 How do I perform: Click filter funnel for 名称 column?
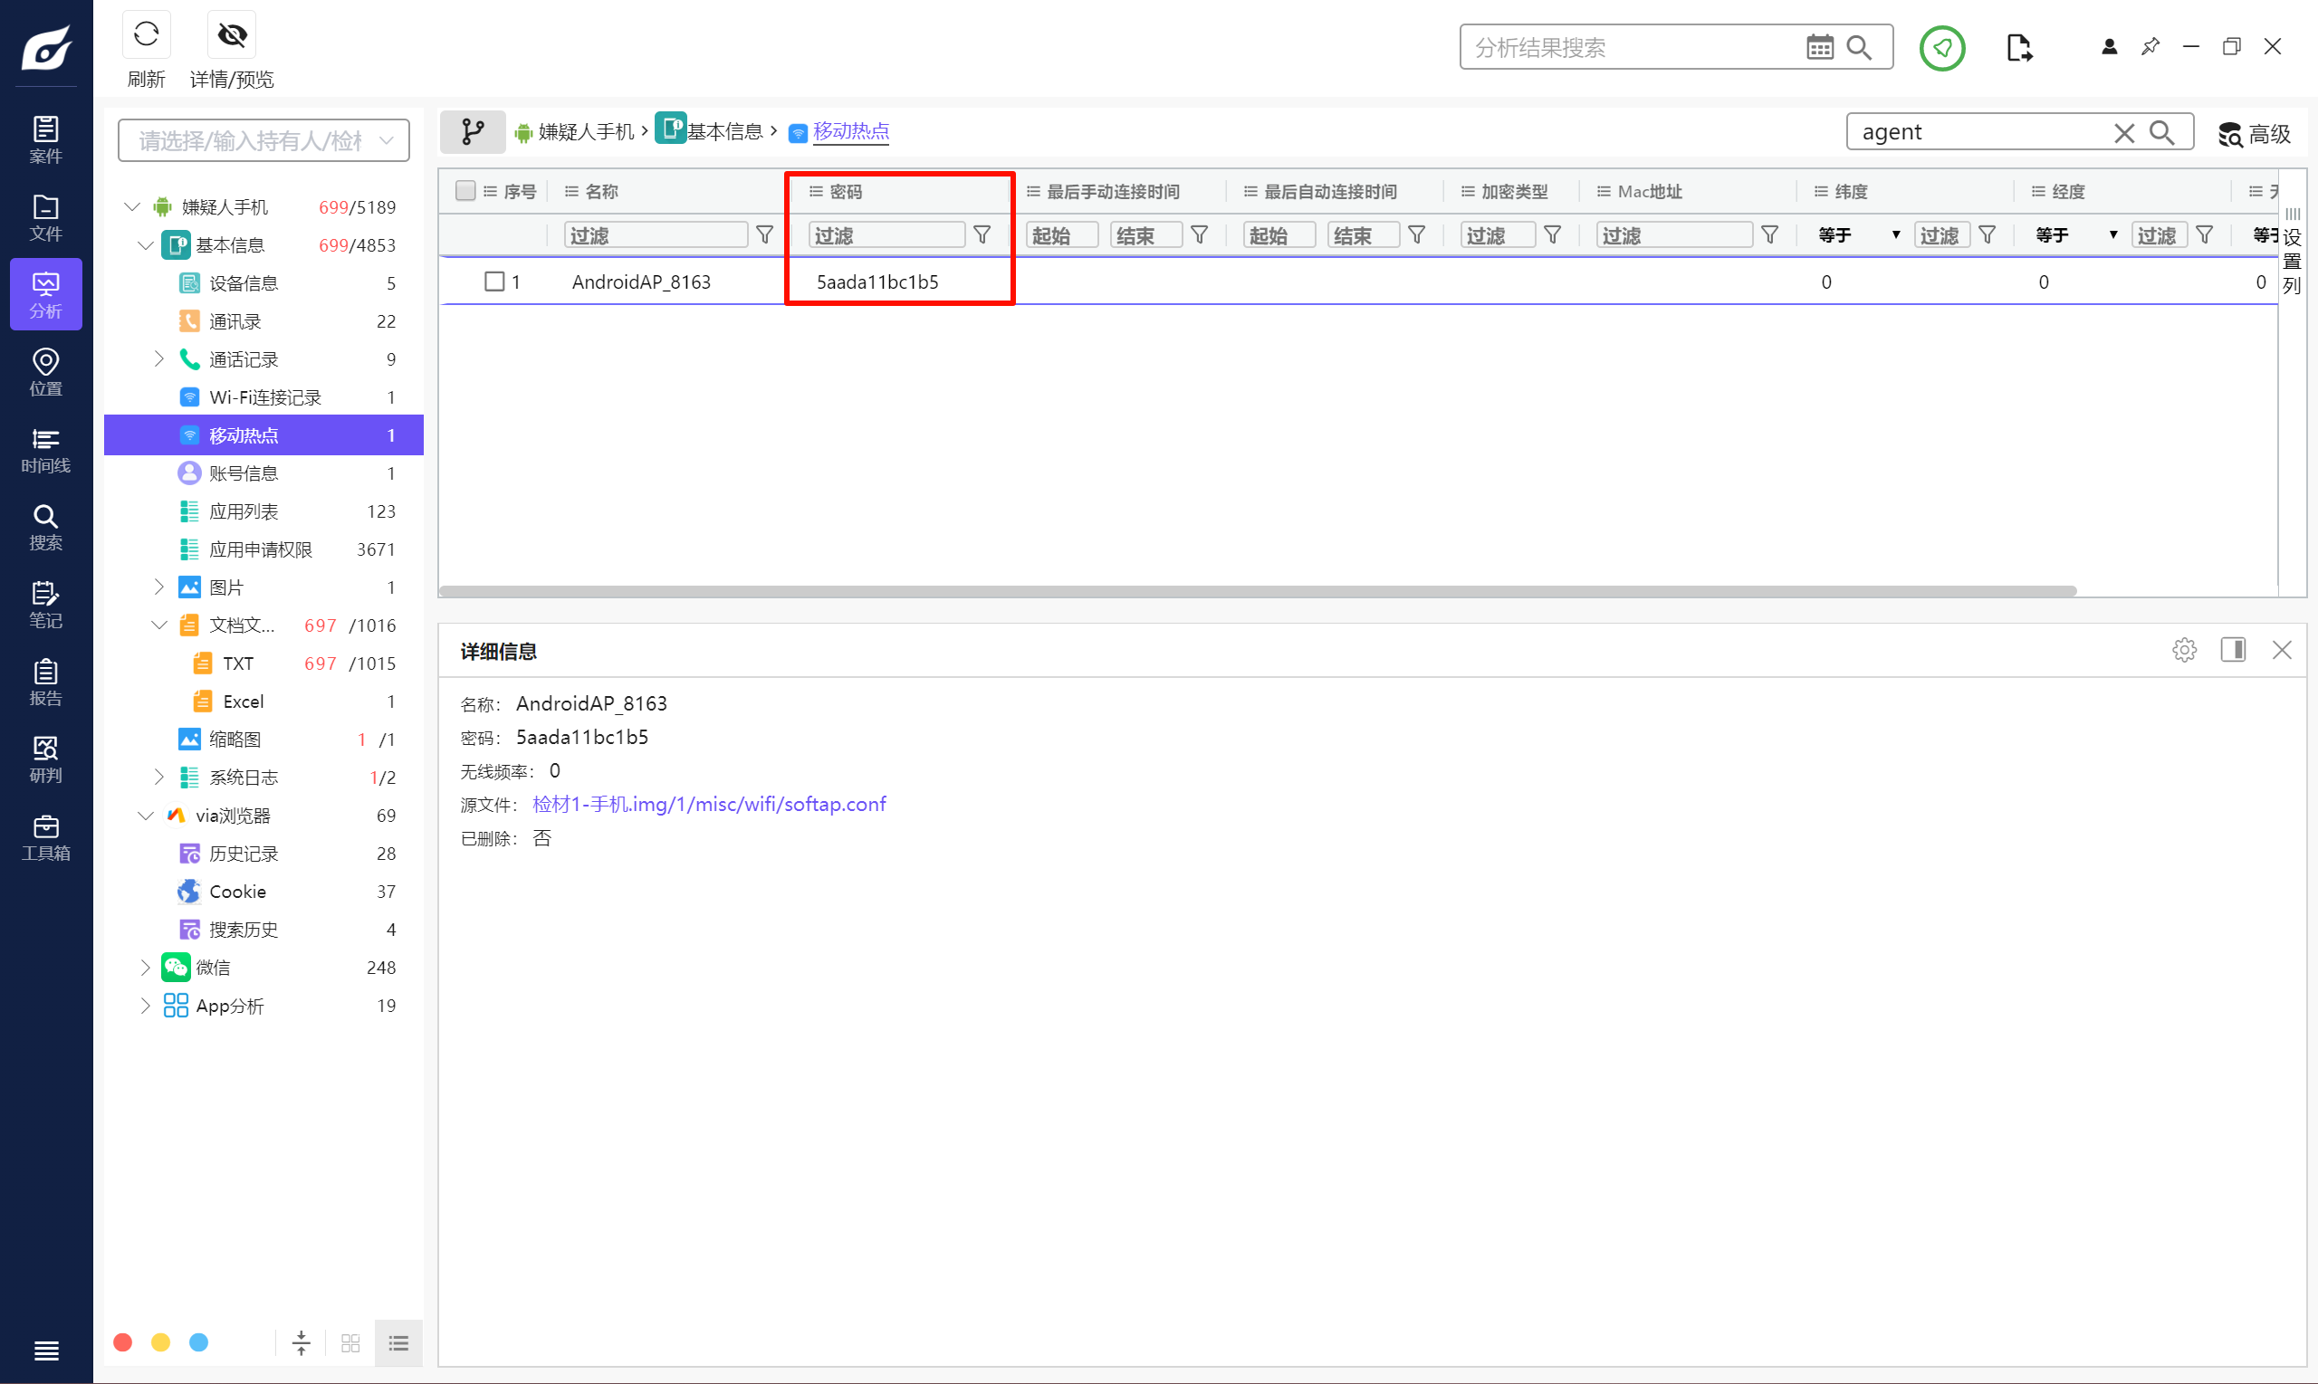pyautogui.click(x=765, y=235)
